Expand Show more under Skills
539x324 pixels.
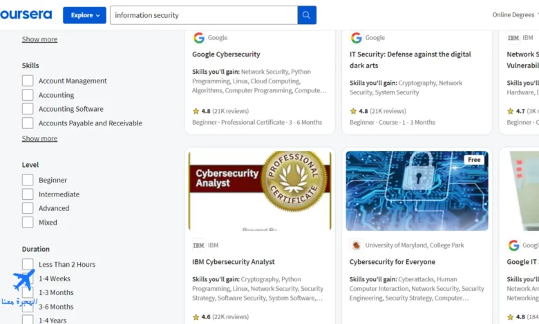coord(39,139)
